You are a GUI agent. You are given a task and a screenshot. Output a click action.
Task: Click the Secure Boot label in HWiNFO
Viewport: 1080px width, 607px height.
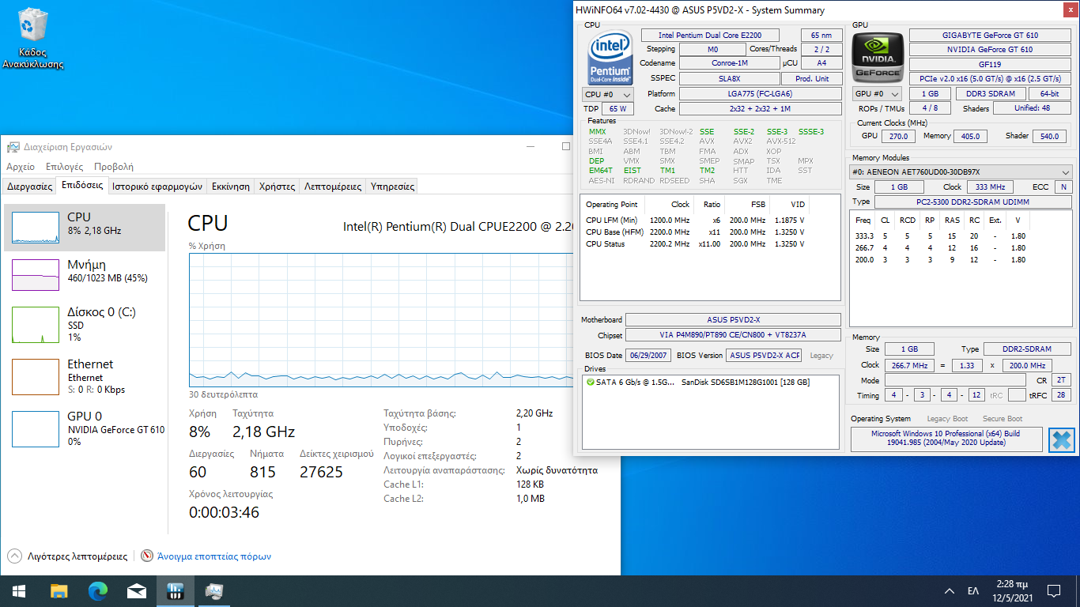click(1003, 419)
